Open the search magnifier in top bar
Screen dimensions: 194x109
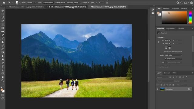pyautogui.click(x=181, y=3)
